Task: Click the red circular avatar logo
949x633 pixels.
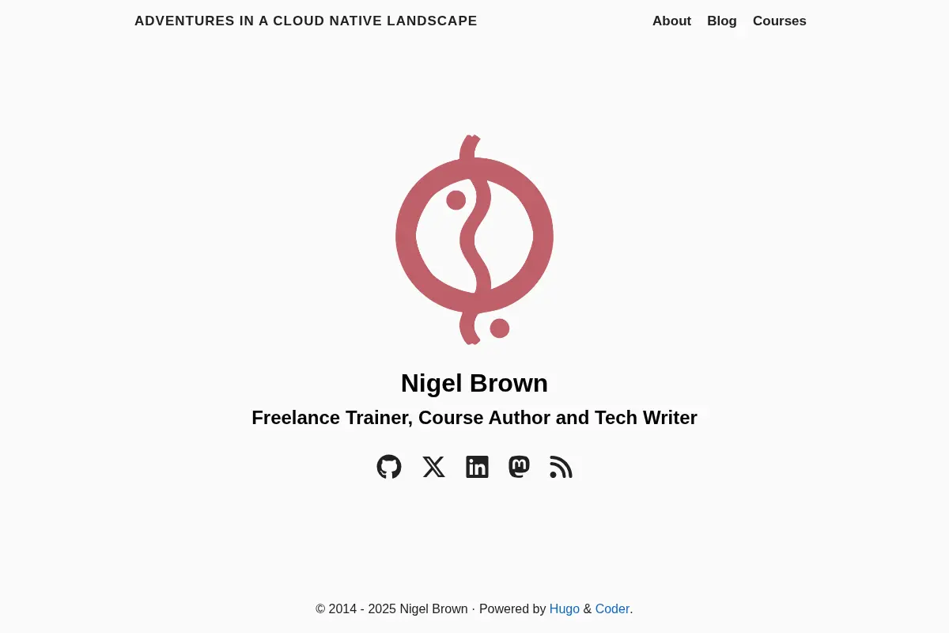Action: coord(475,239)
